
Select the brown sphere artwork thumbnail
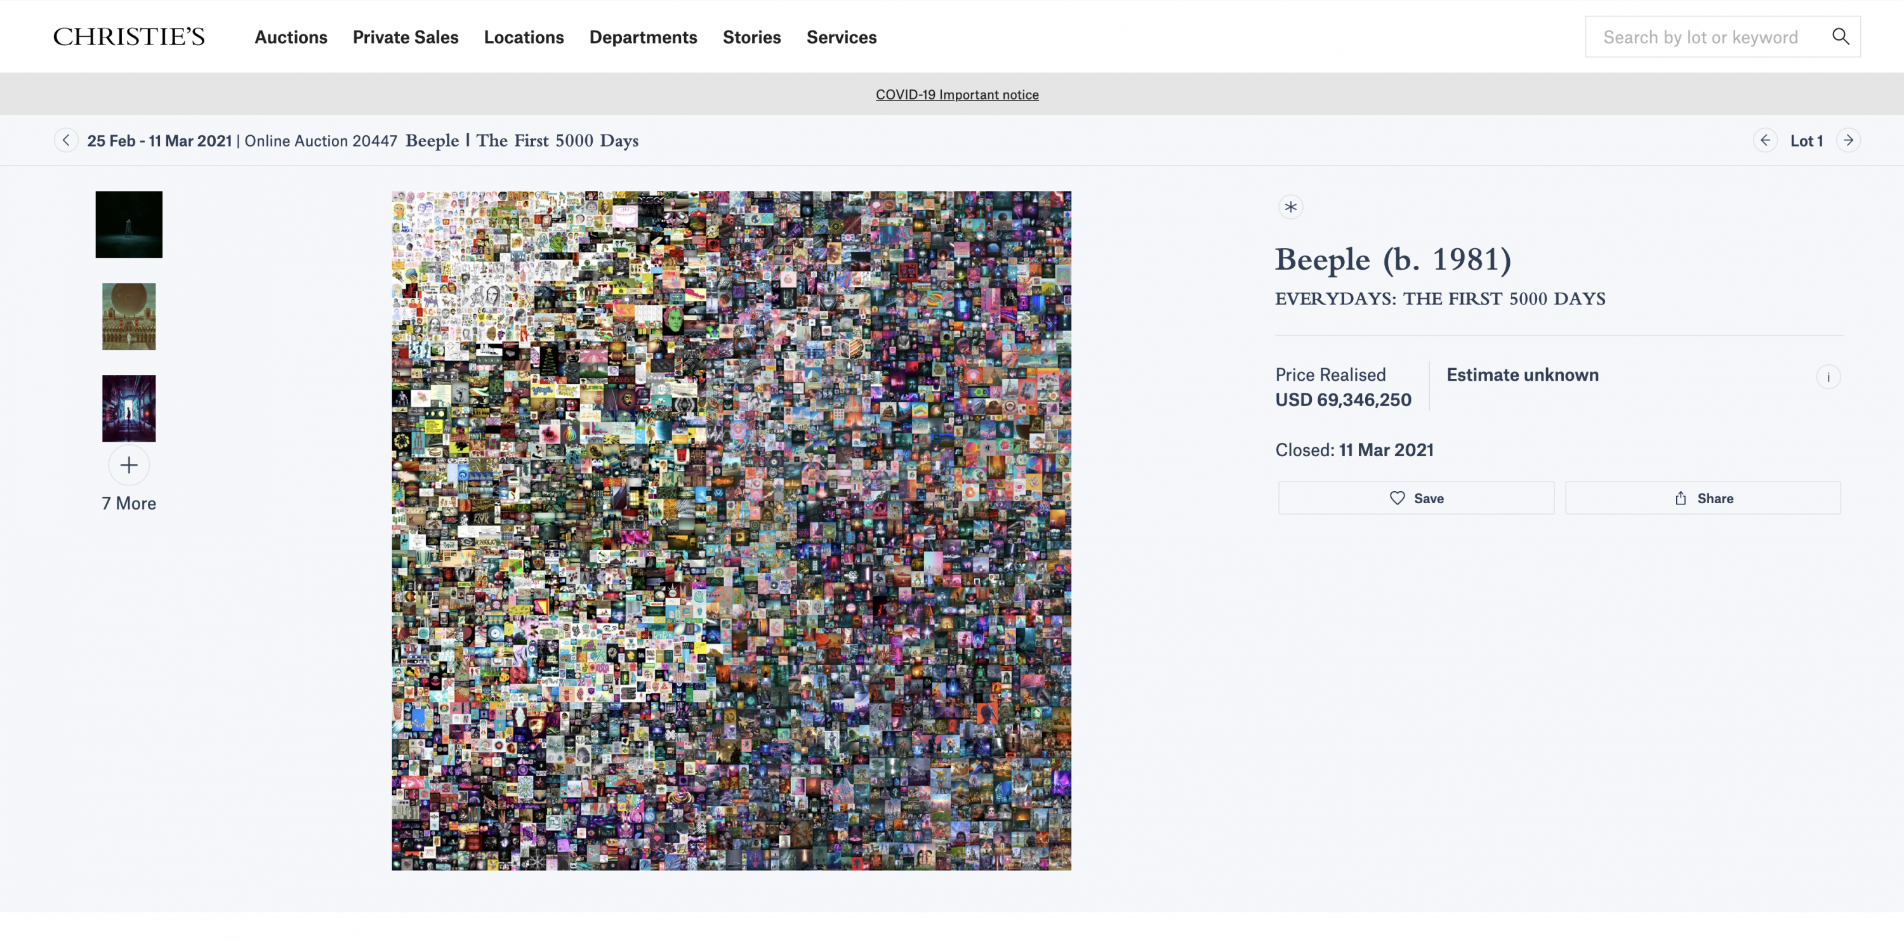pos(129,317)
